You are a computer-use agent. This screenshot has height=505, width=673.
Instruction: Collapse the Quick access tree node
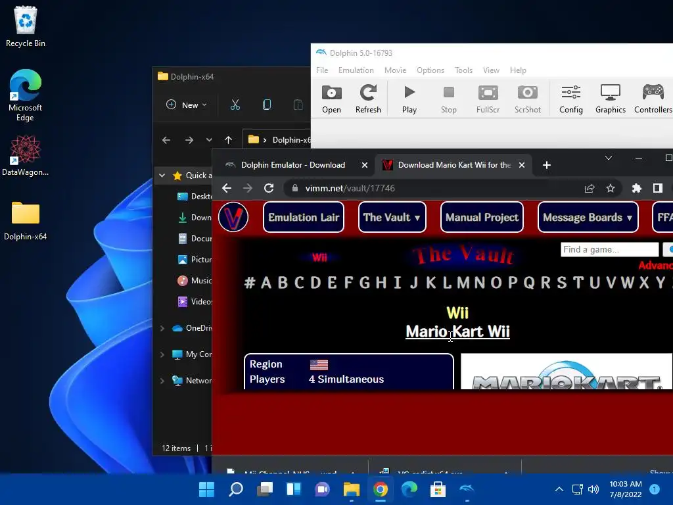tap(162, 175)
